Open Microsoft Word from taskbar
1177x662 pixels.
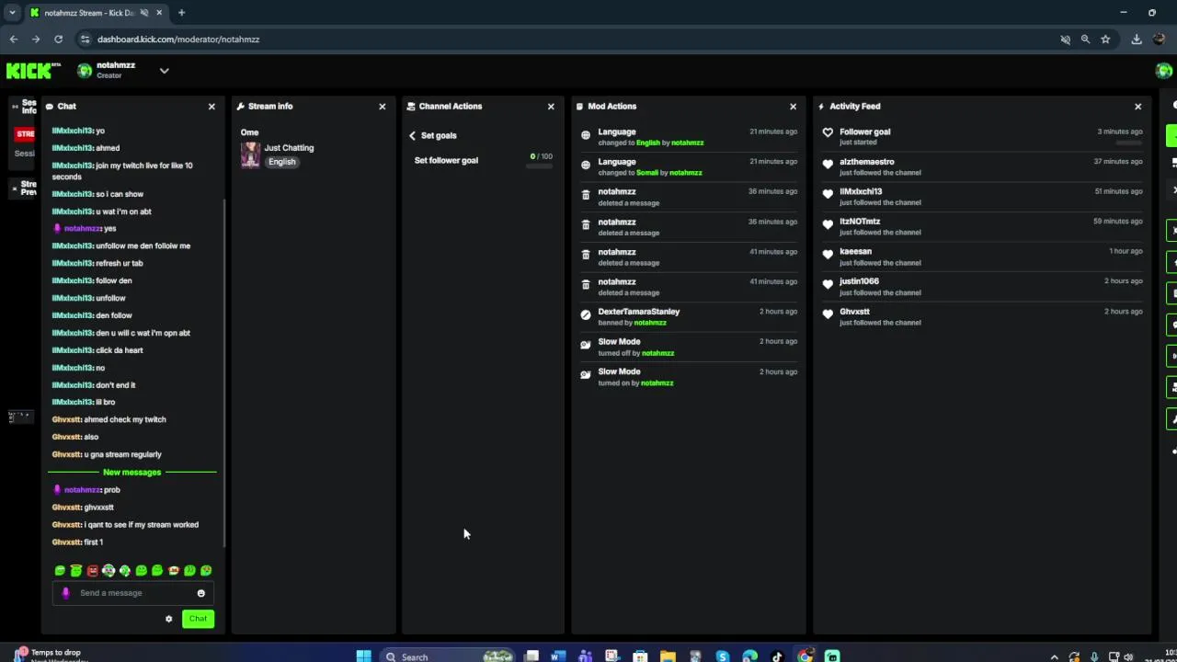(x=558, y=656)
